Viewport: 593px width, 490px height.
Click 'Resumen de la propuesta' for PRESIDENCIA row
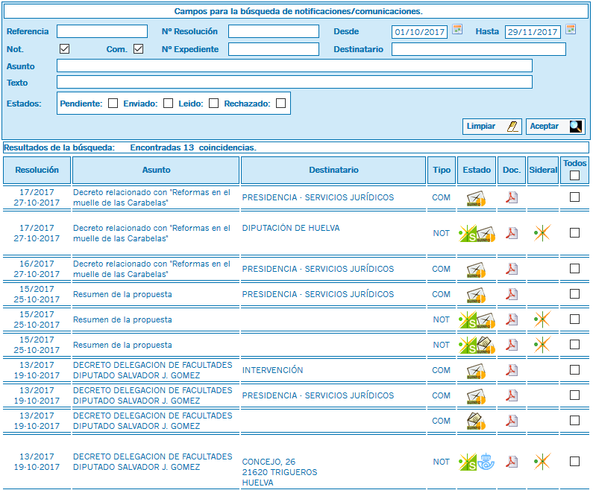click(122, 294)
